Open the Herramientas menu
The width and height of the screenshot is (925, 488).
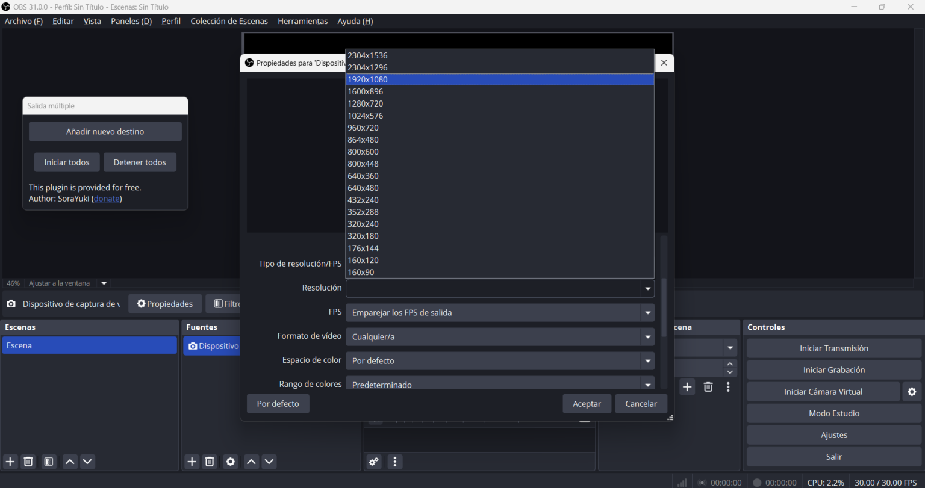tap(302, 21)
